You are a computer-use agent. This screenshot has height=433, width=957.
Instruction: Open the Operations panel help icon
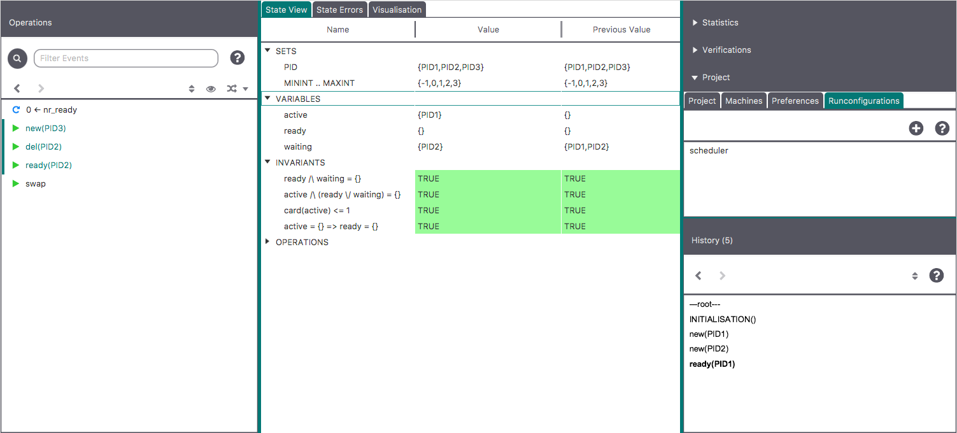[x=237, y=58]
